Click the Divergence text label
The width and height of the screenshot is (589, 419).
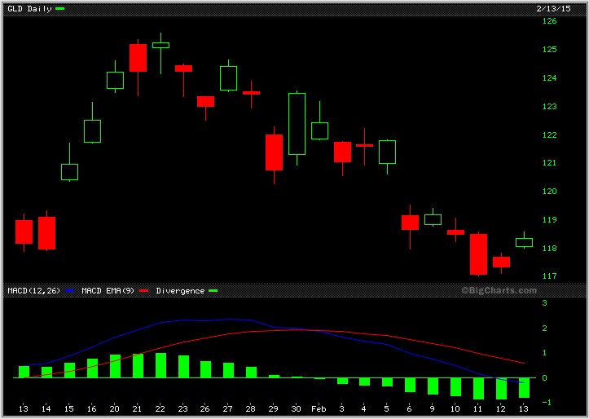click(180, 290)
